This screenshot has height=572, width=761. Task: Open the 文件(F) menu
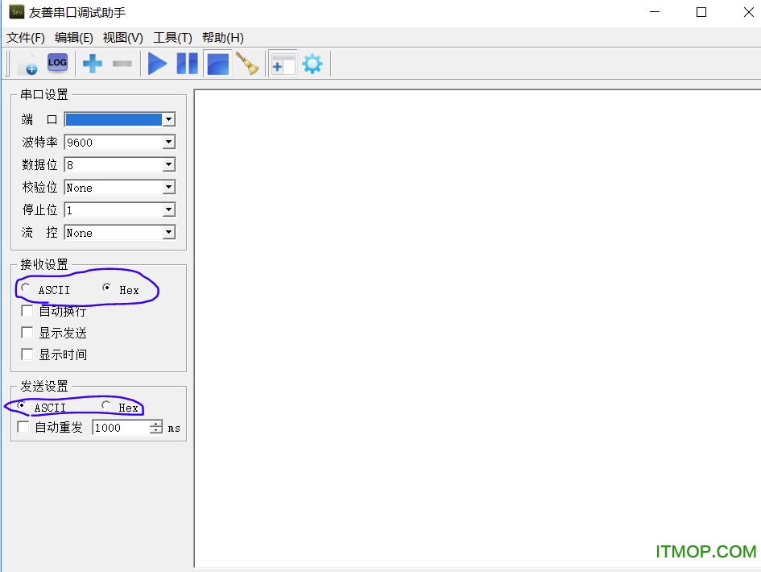[x=26, y=38]
